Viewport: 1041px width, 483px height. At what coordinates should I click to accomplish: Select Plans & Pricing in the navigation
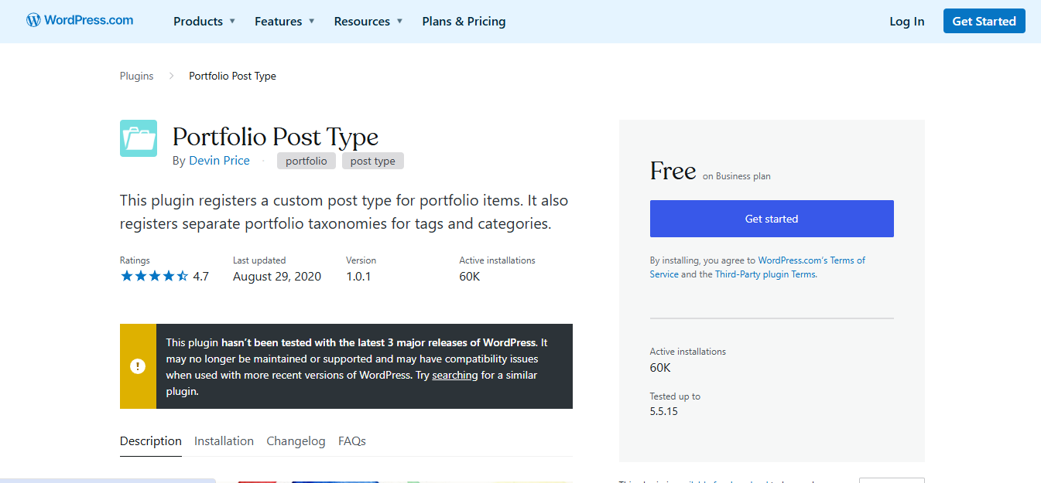coord(464,21)
